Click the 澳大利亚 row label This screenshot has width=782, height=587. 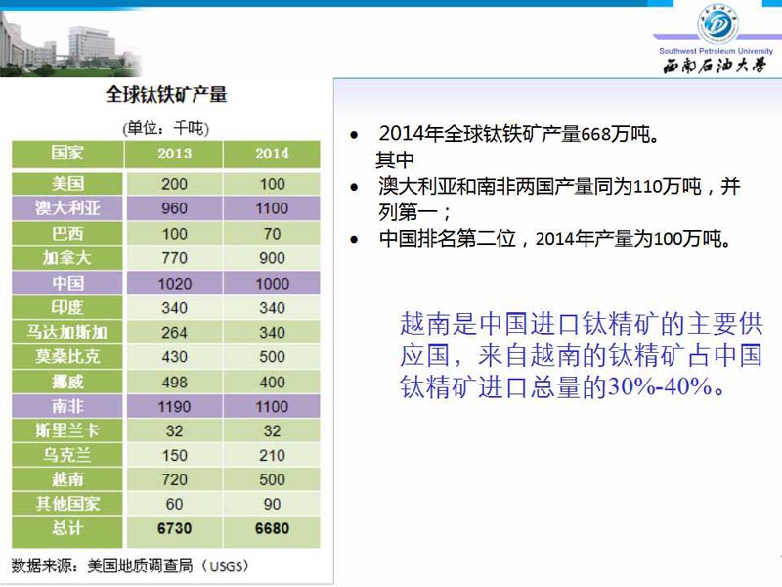[67, 208]
